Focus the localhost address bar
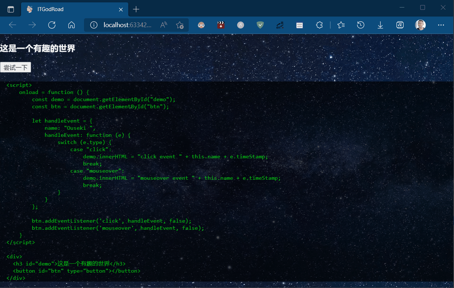This screenshot has width=454, height=288. click(x=127, y=25)
